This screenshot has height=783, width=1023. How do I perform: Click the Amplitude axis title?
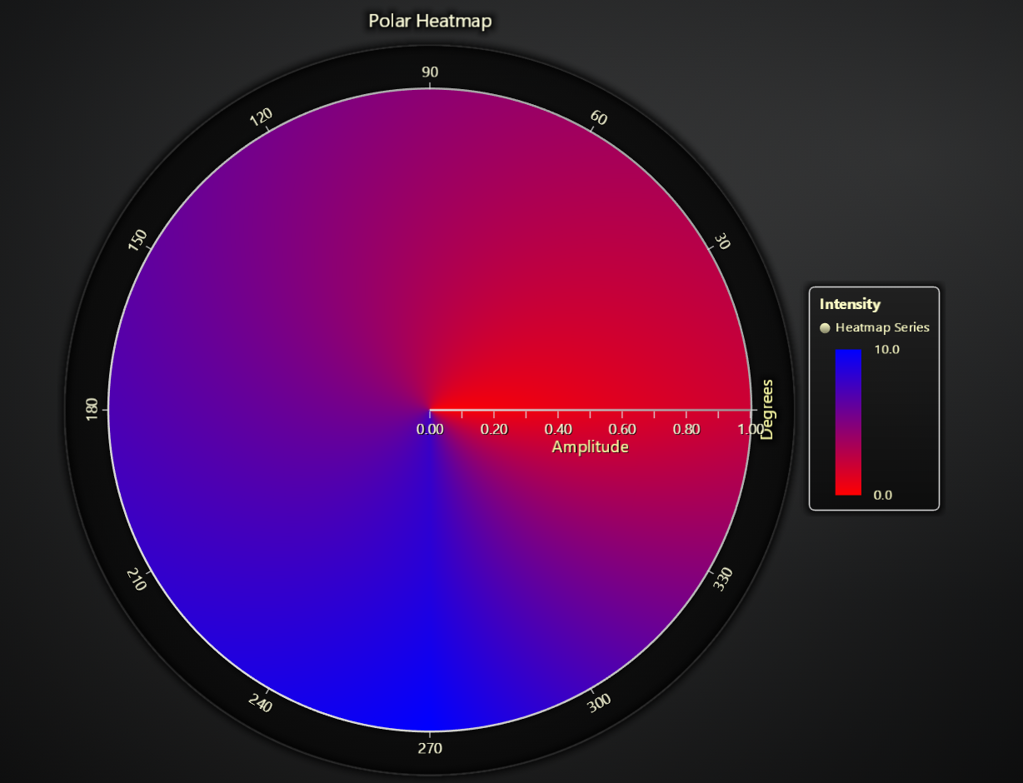[x=591, y=447]
